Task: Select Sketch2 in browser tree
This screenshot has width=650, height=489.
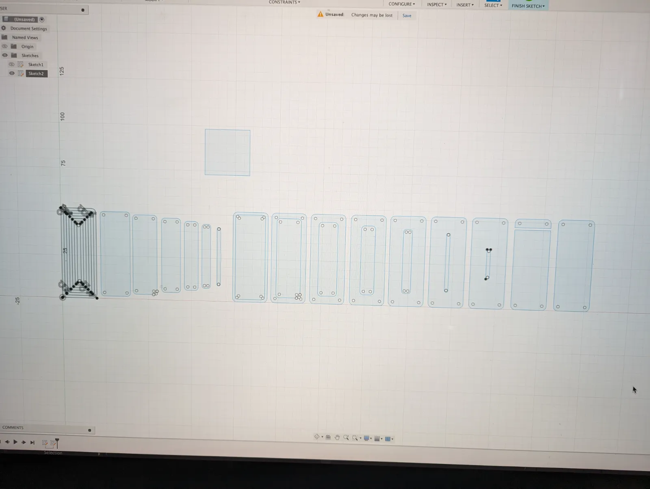Action: tap(36, 74)
